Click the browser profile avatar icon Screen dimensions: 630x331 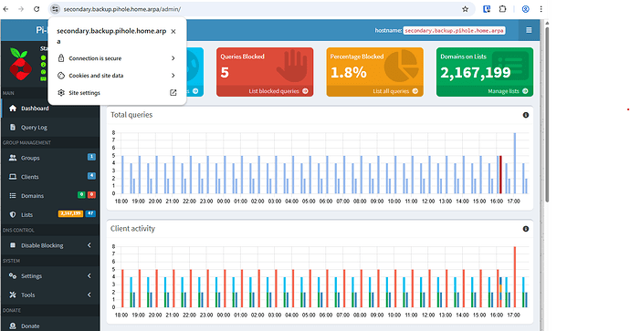526,9
